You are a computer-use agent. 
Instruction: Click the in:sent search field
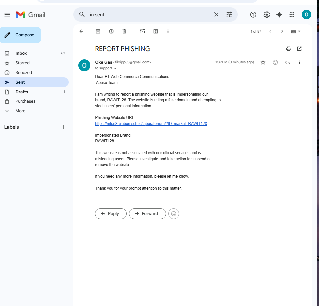149,15
